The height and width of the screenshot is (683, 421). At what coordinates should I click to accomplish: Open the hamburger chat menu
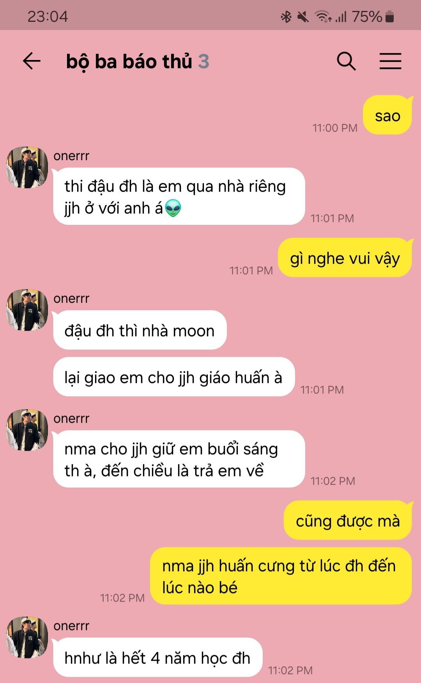pos(390,61)
